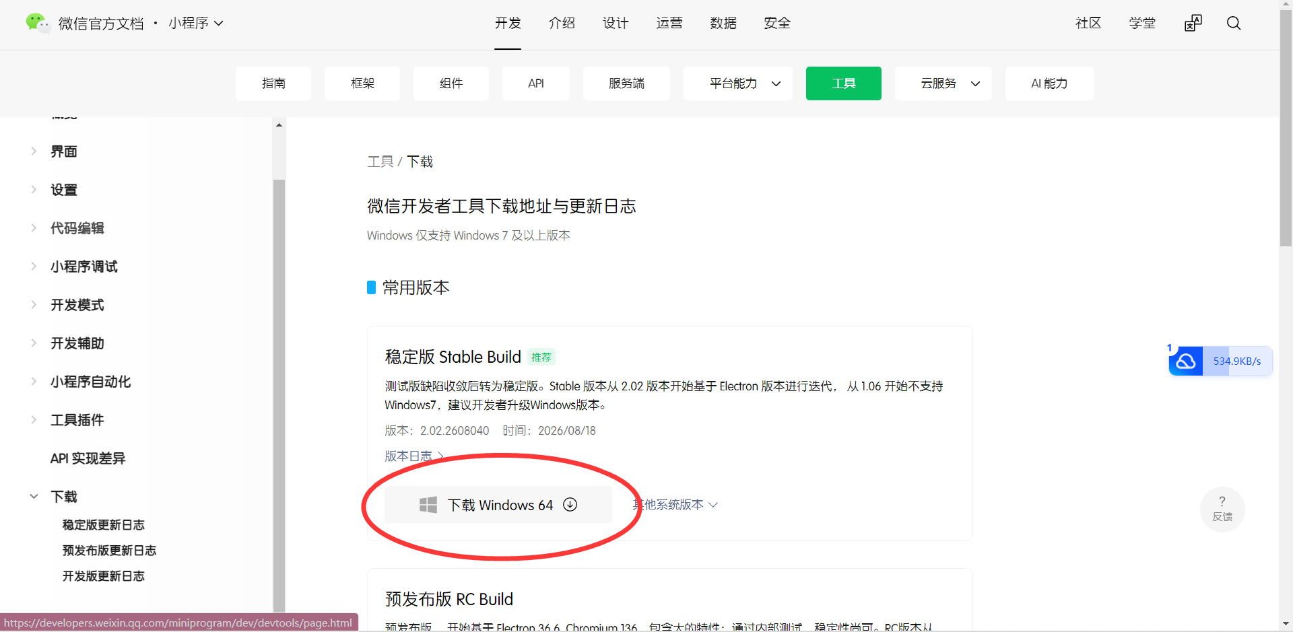Screen dimensions: 1293x632
Task: Click the circled download arrow icon
Action: [570, 505]
